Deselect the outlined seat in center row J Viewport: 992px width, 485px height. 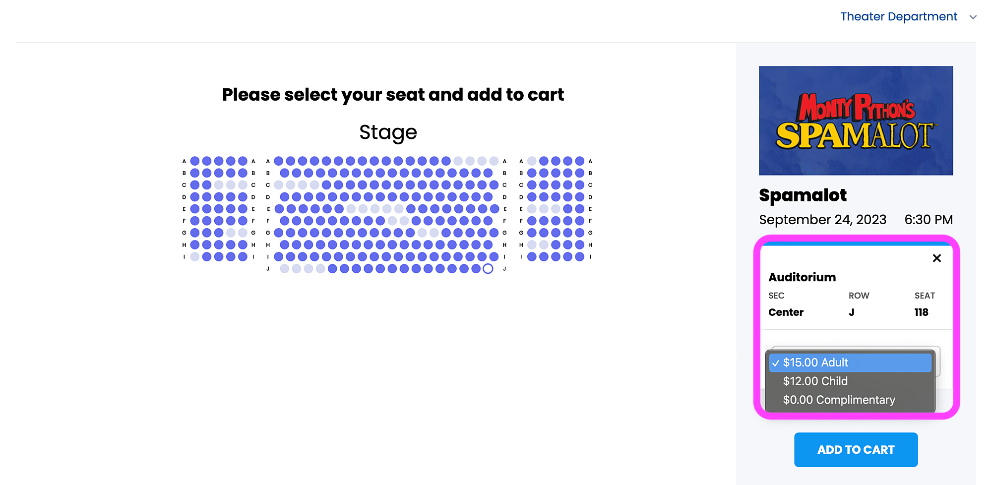click(488, 269)
